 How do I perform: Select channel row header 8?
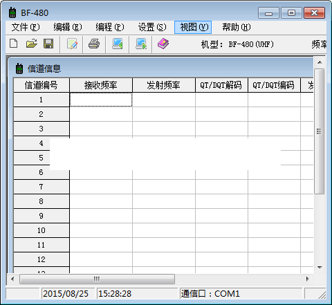(x=41, y=201)
